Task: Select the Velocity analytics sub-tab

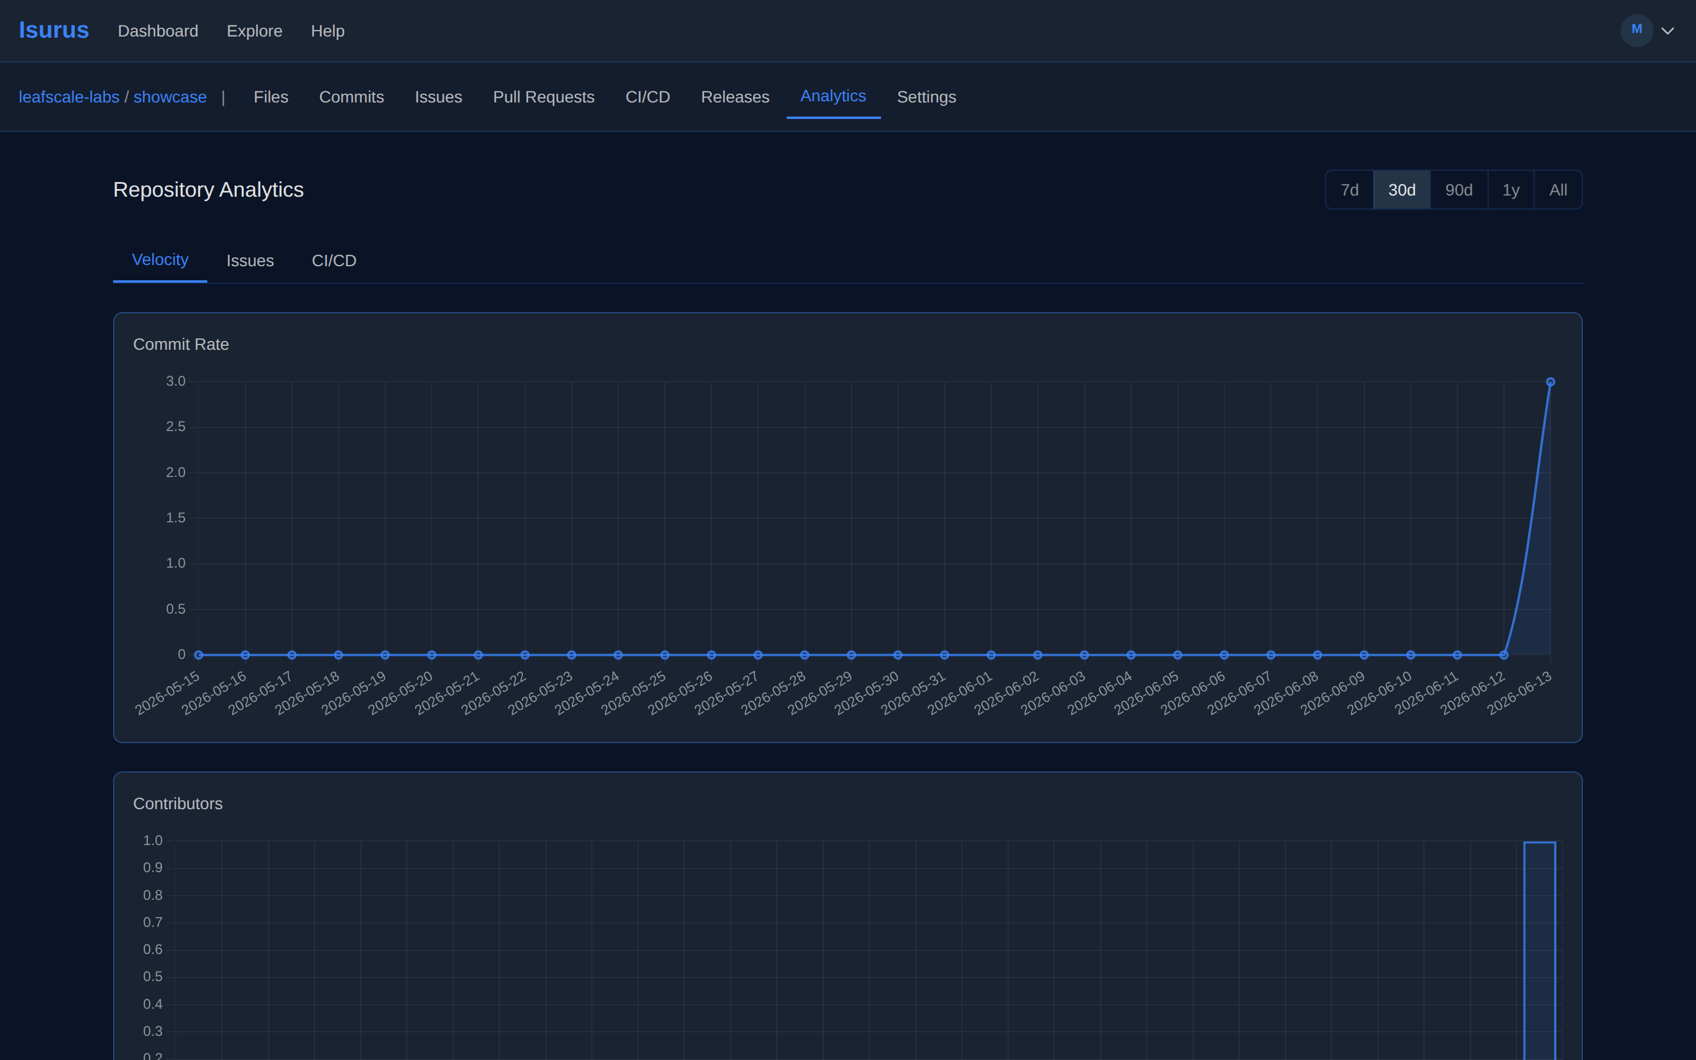Action: pos(160,260)
